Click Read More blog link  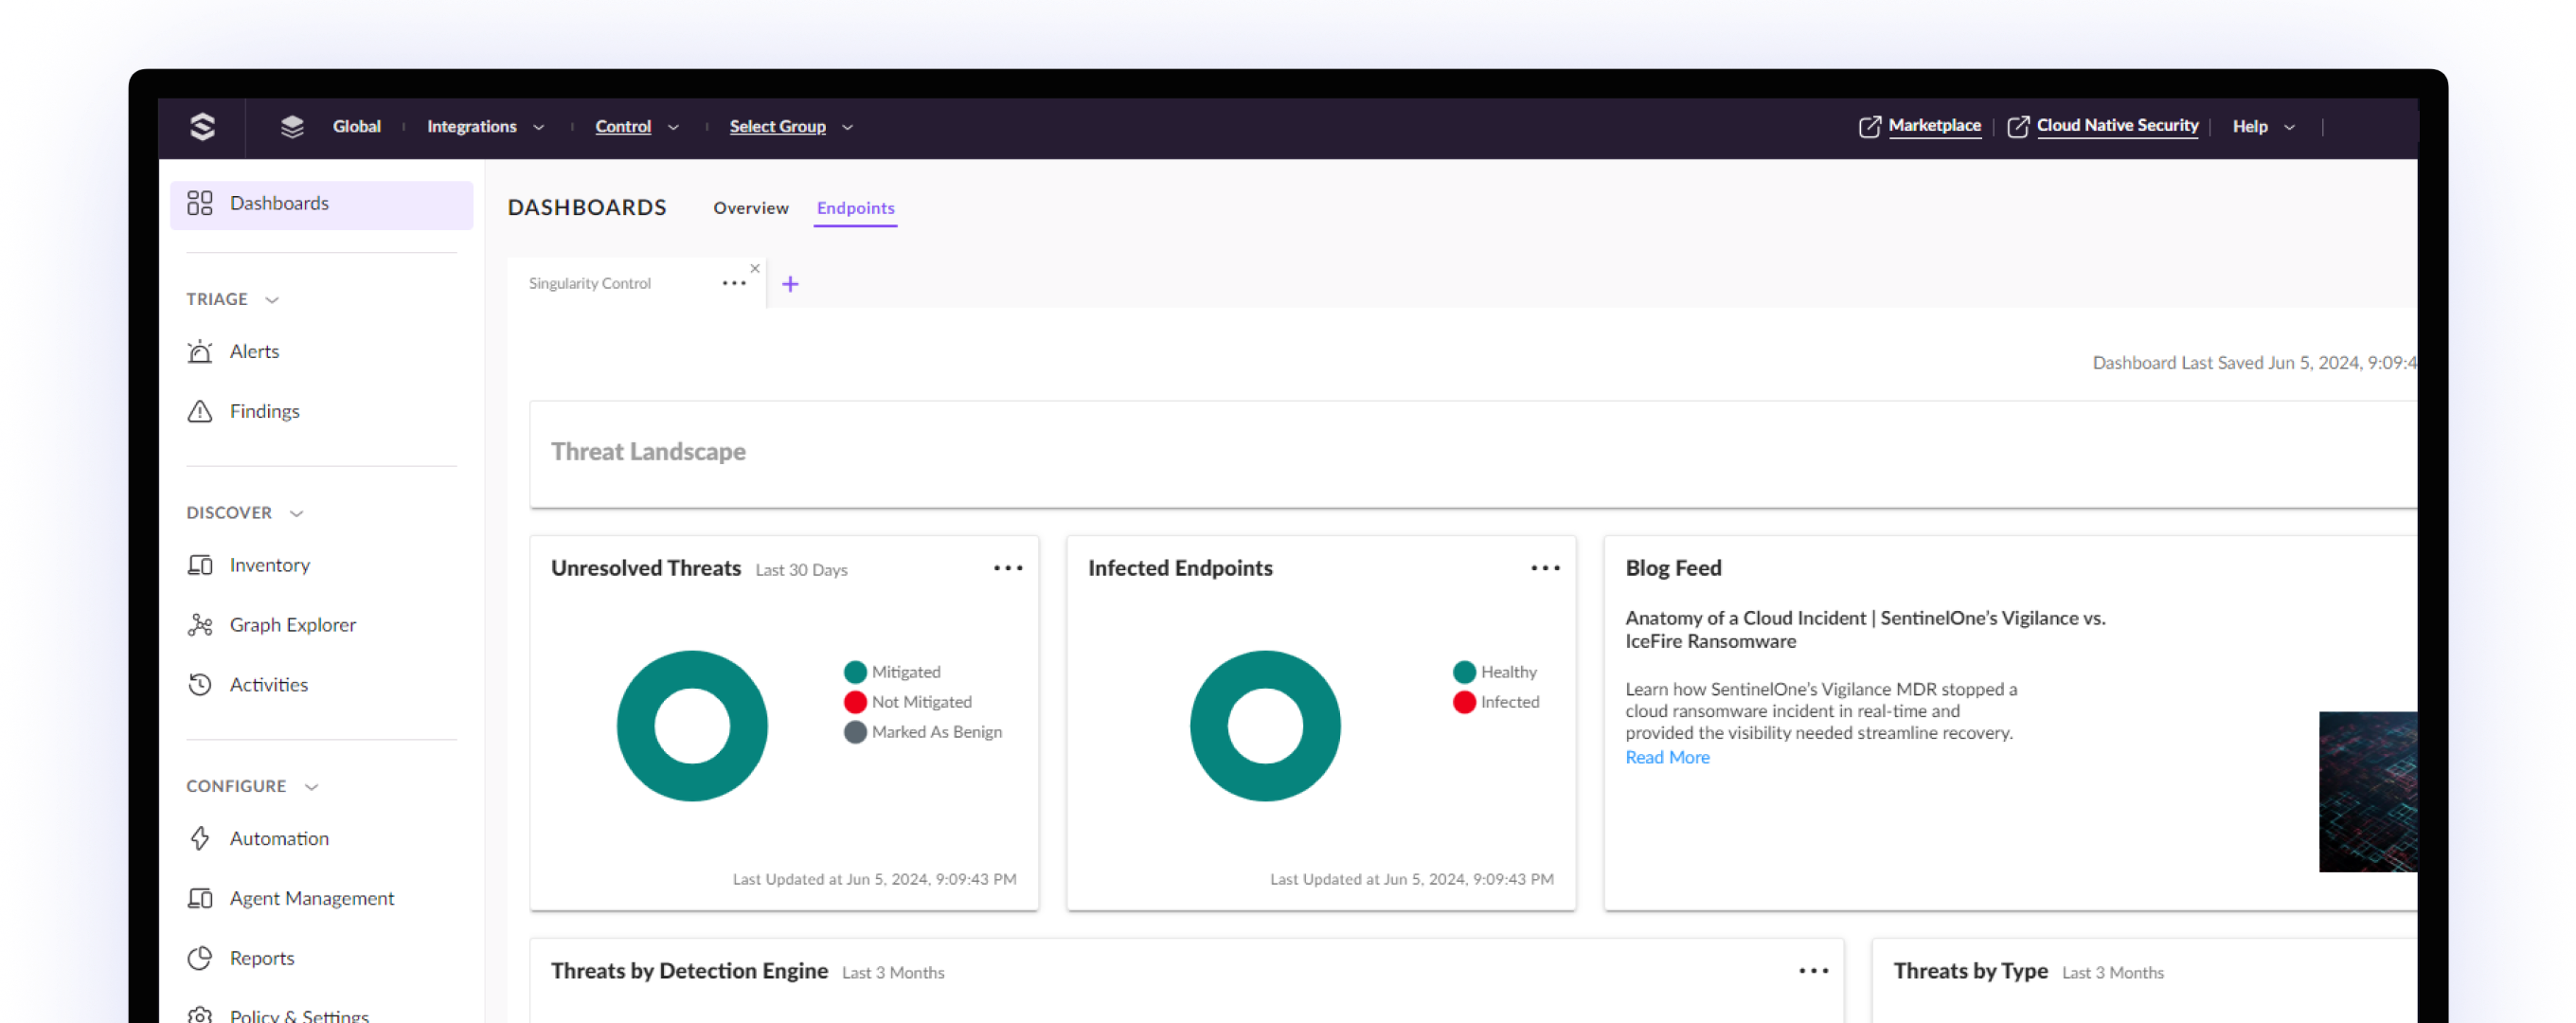(x=1667, y=758)
